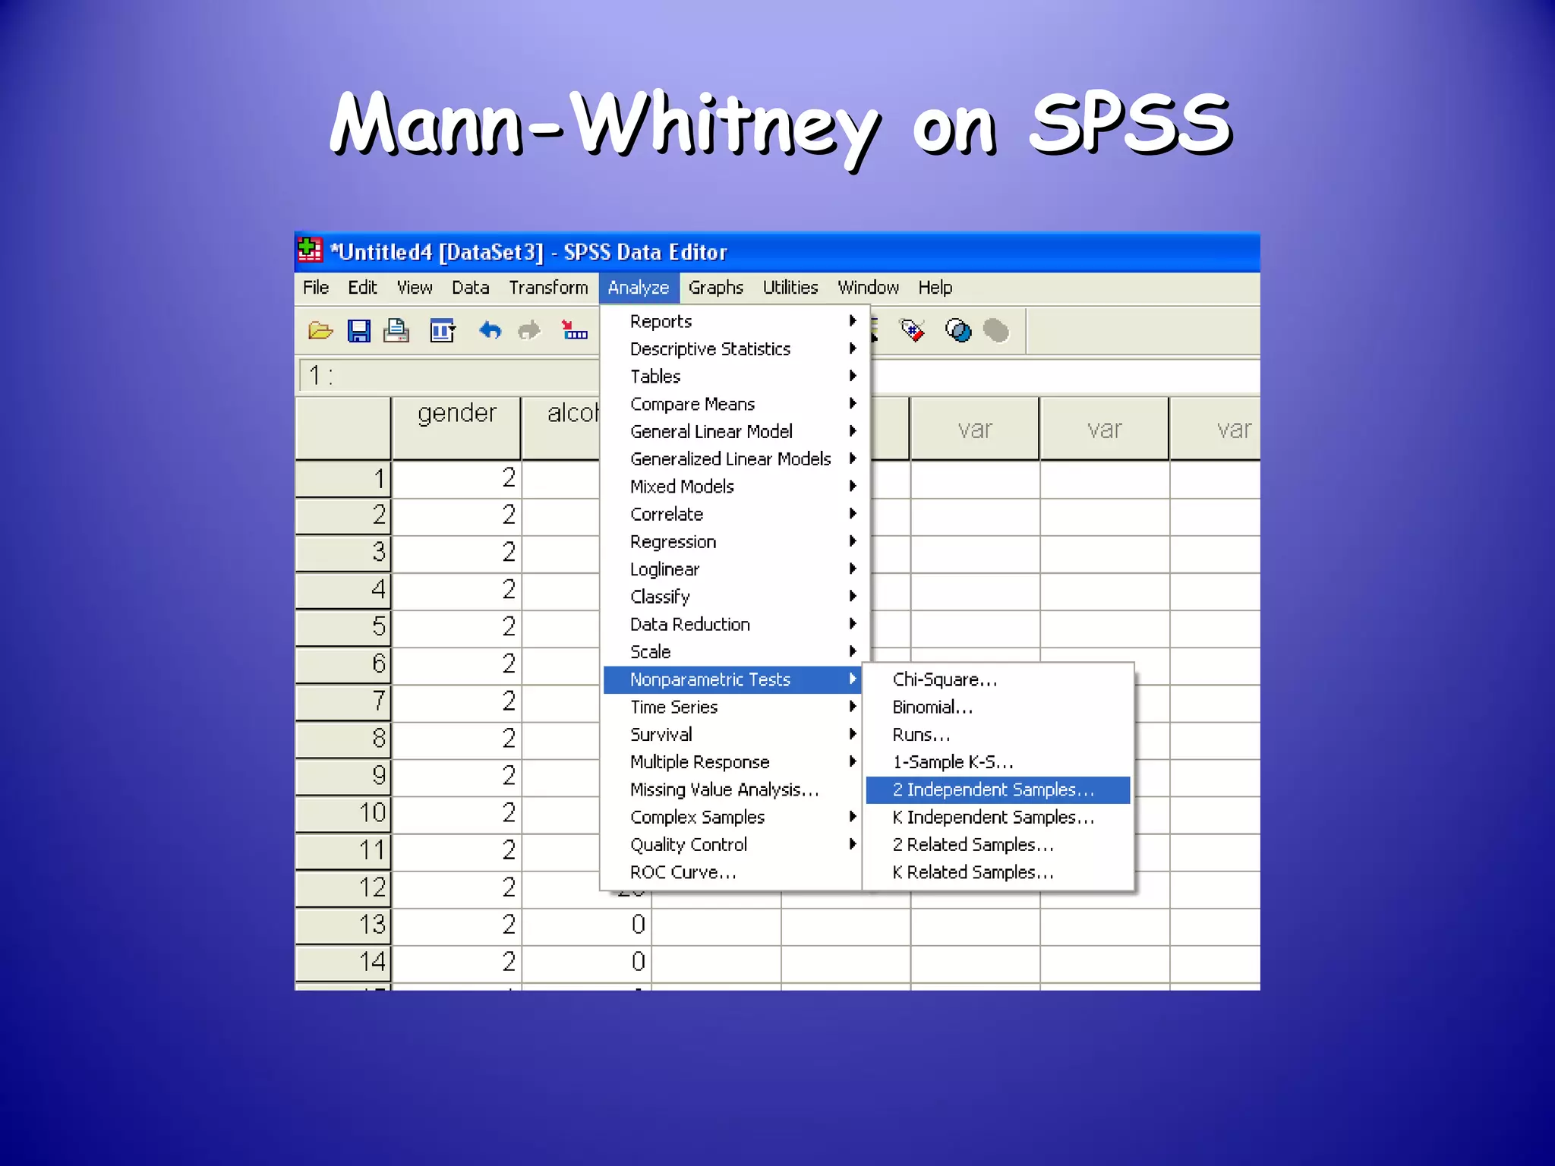Select K Independent Samples option
This screenshot has height=1166, width=1555.
(998, 817)
